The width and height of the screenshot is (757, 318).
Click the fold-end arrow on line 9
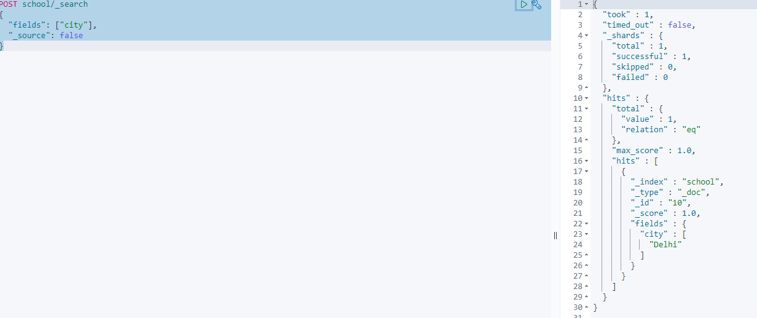pyautogui.click(x=587, y=88)
